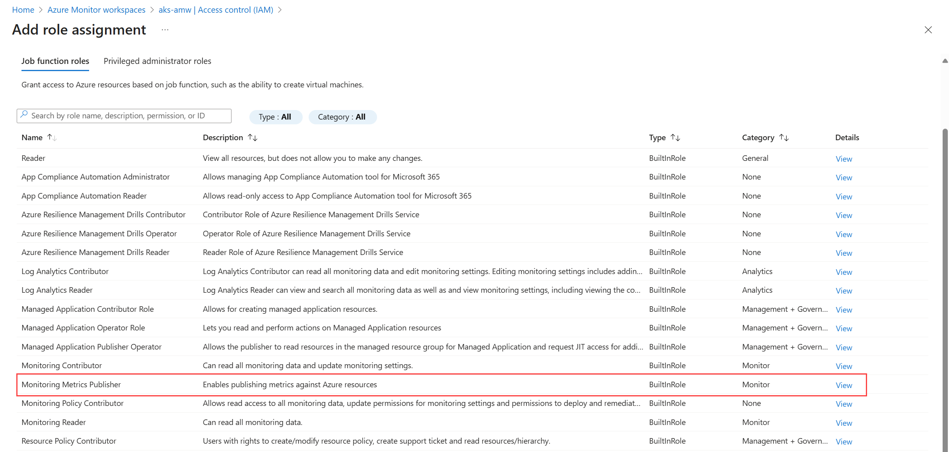Select the Monitoring Metrics Publisher role row
The image size is (949, 452).
[x=71, y=384]
